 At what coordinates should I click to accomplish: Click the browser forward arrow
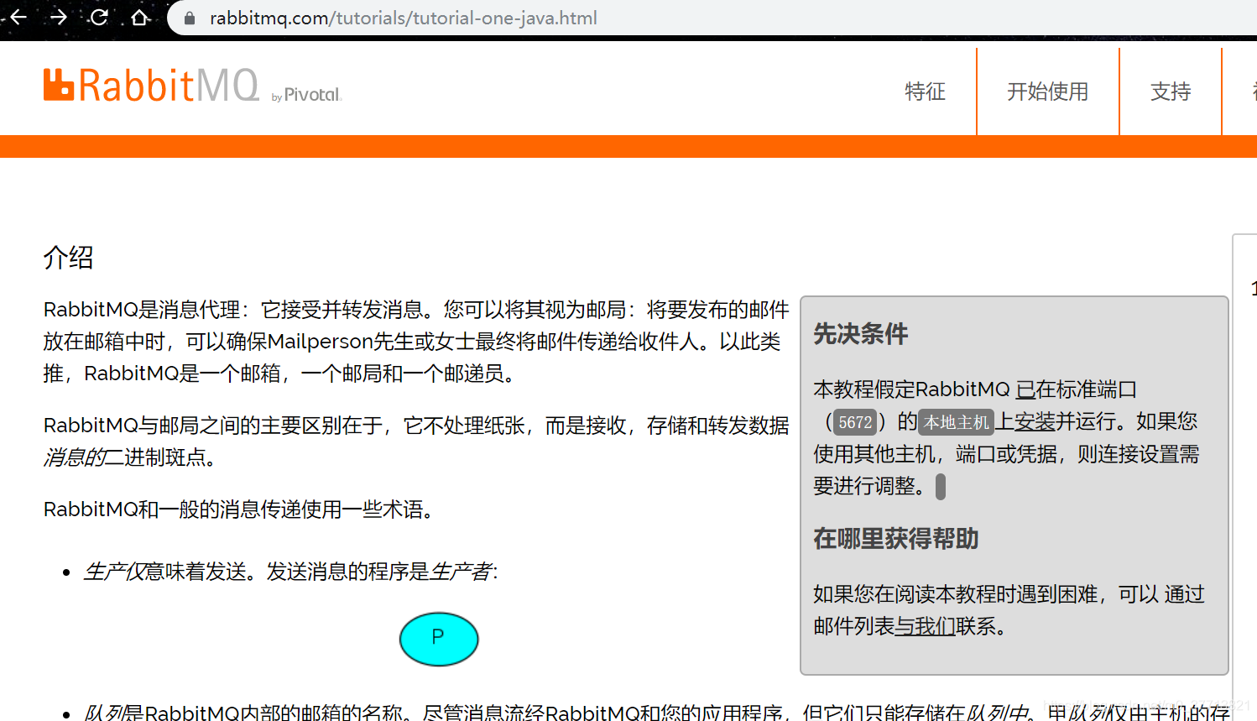[58, 15]
